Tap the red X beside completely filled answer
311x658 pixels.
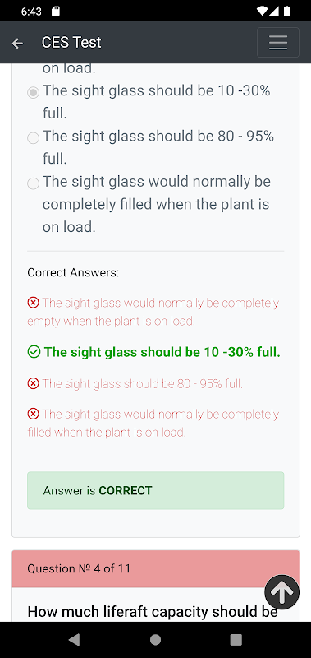pyautogui.click(x=33, y=414)
